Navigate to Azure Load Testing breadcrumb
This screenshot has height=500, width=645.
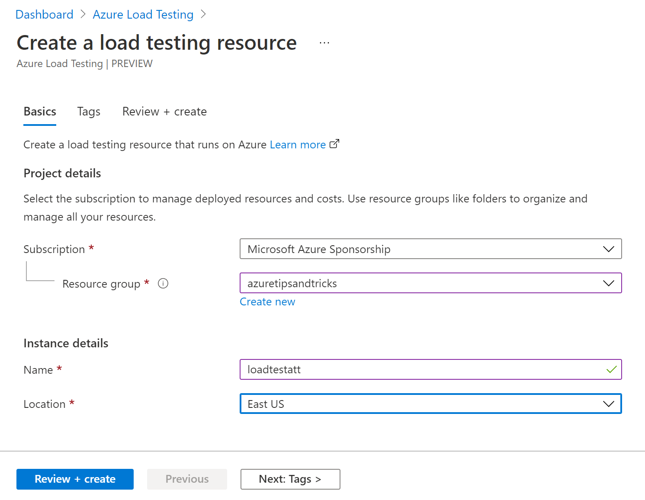click(x=143, y=14)
